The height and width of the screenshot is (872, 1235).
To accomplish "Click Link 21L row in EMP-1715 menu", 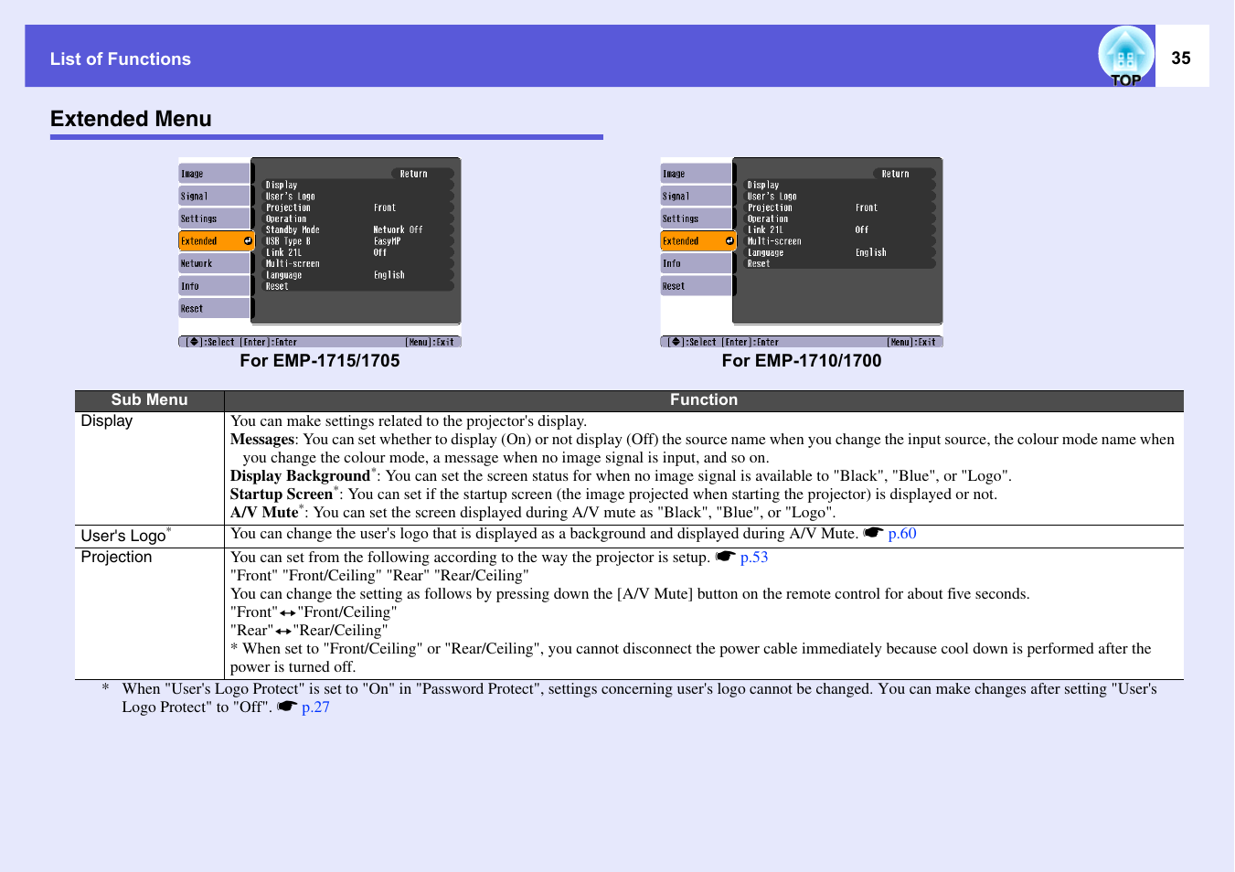I will [357, 252].
